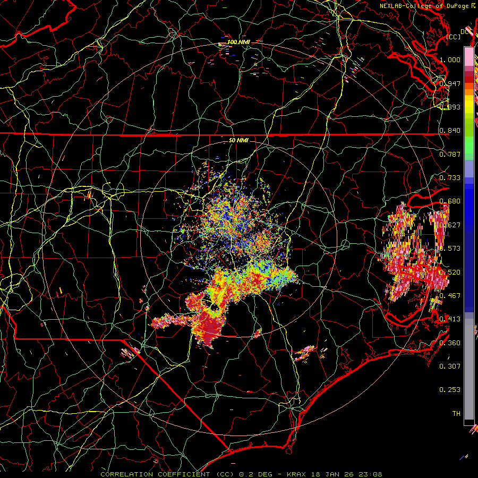Select the 0.733 color scale value
478x478 pixels.
click(450, 178)
